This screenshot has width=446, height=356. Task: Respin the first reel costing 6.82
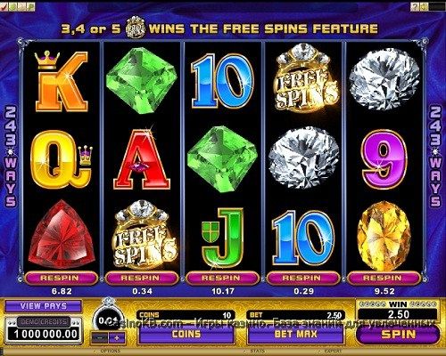(x=62, y=279)
